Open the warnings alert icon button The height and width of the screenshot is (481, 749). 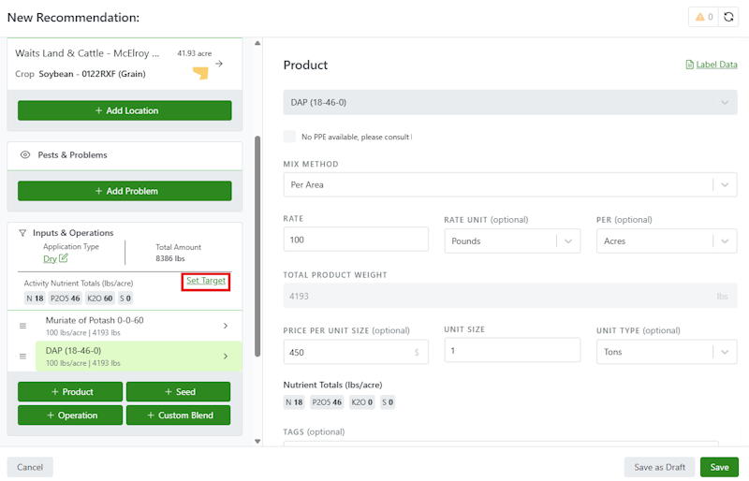tap(701, 17)
